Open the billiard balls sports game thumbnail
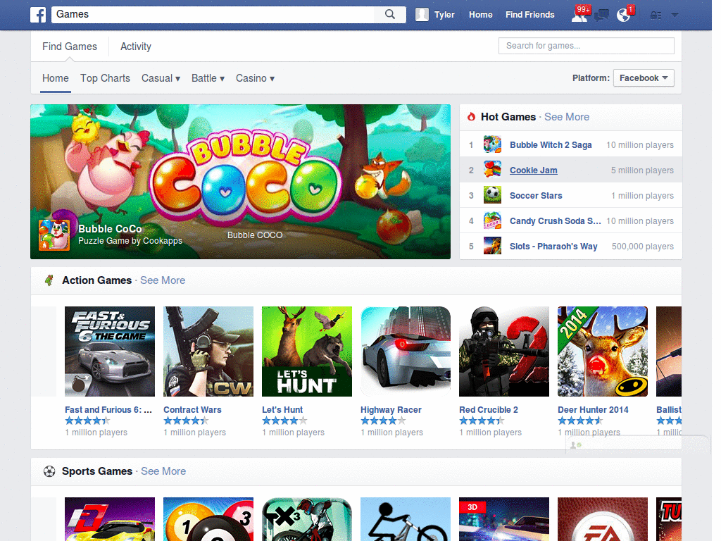Image resolution: width=721 pixels, height=541 pixels. [208, 519]
